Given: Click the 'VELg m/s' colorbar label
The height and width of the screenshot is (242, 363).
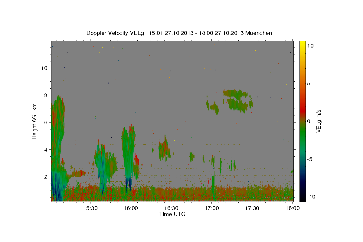Looking at the screenshot, I should click(319, 121).
